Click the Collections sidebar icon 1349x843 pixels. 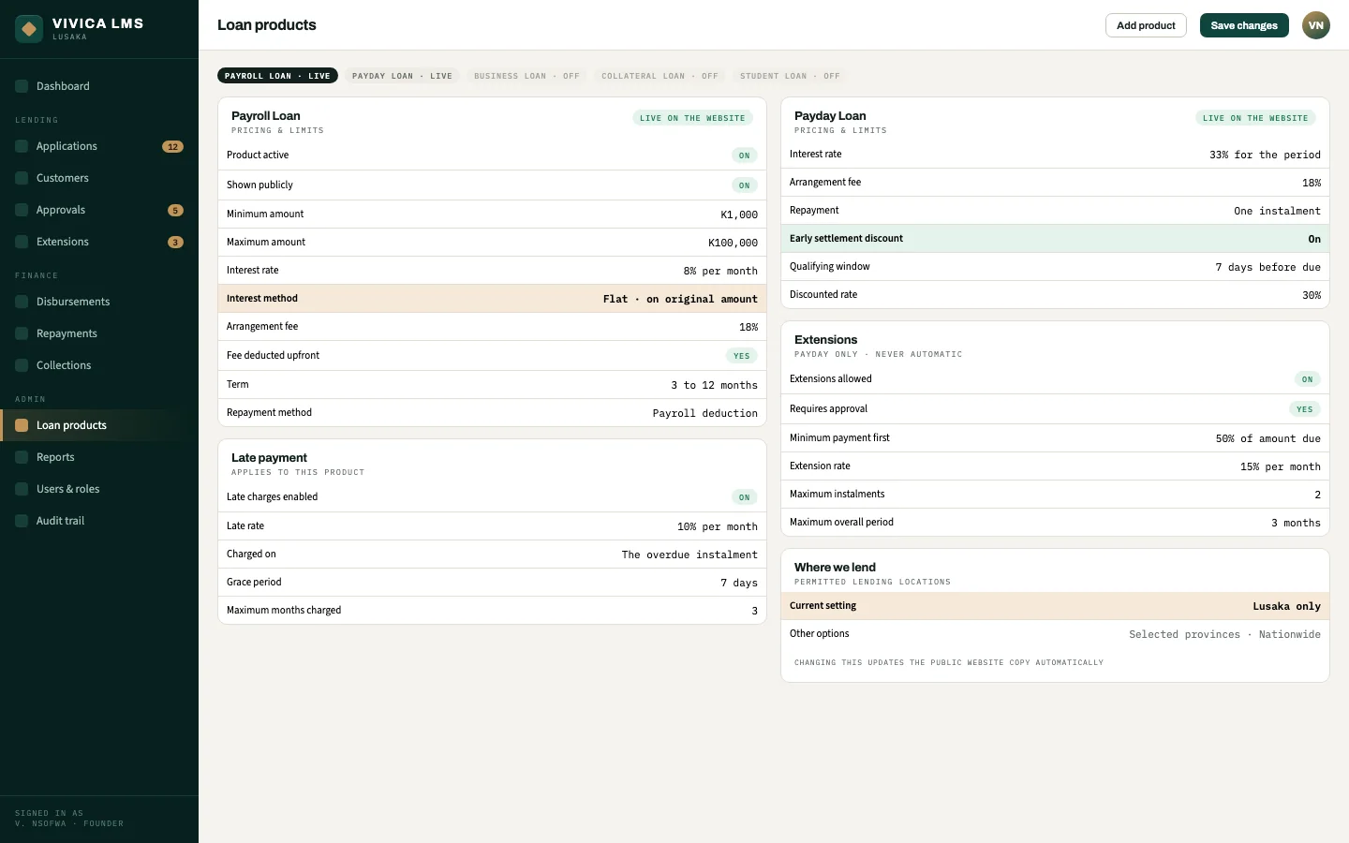[22, 365]
